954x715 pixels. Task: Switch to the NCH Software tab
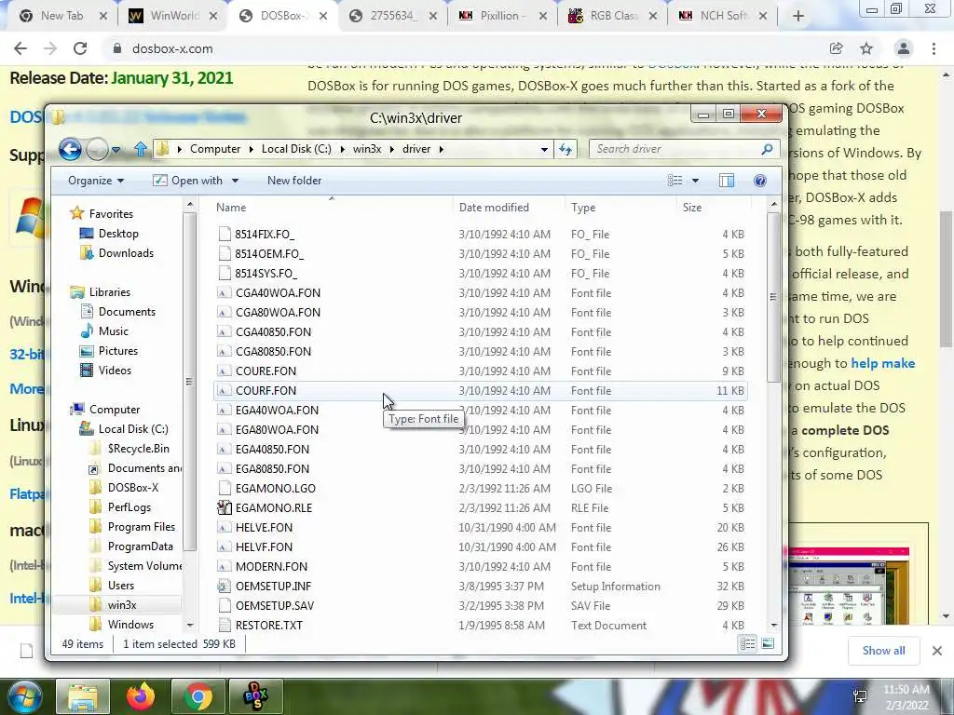pos(722,17)
